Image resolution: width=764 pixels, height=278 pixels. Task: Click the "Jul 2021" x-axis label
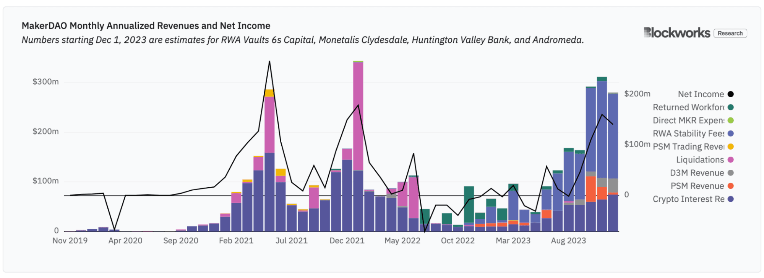coord(292,241)
